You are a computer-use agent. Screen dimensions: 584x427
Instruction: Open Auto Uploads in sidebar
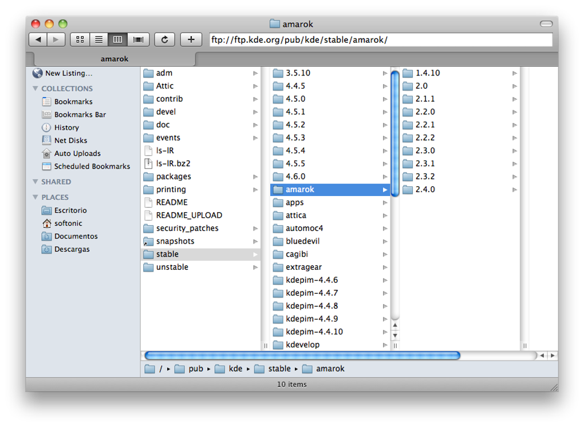coord(71,153)
